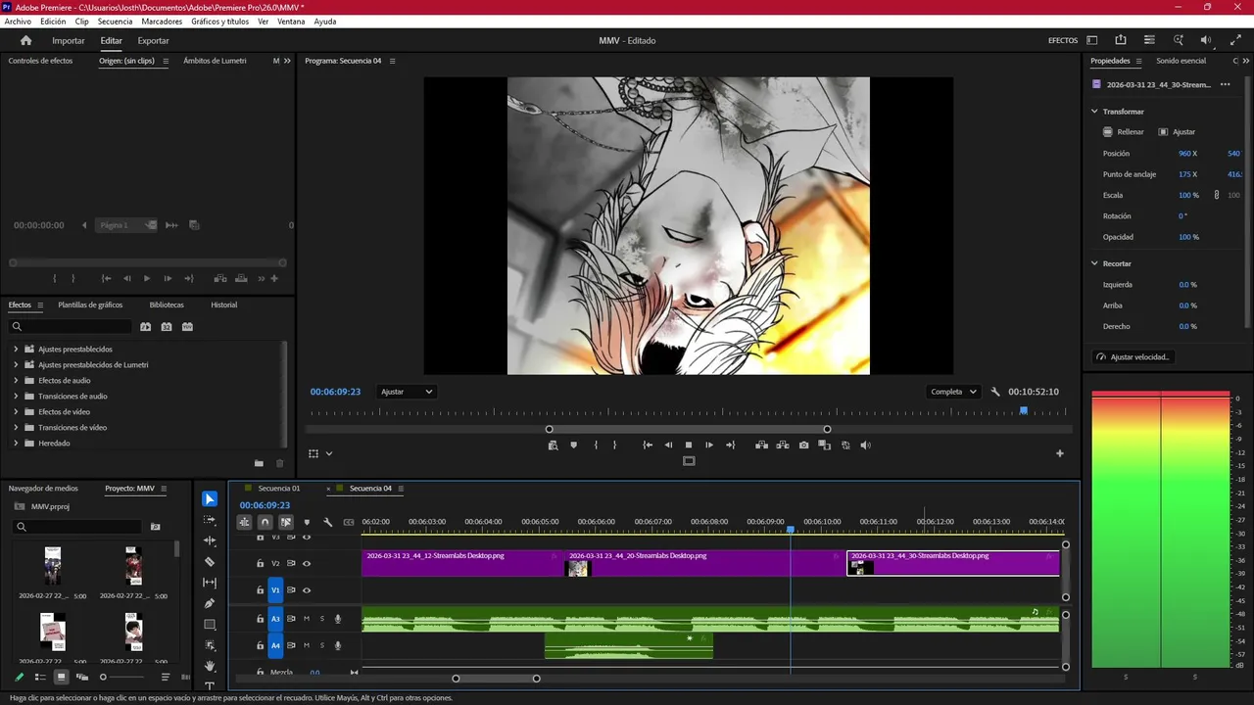Go to In point in Program monitor
1254x705 pixels.
(x=648, y=446)
